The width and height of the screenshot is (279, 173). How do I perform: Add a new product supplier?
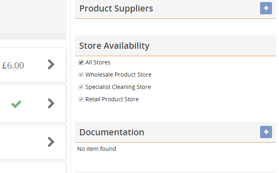point(266,8)
